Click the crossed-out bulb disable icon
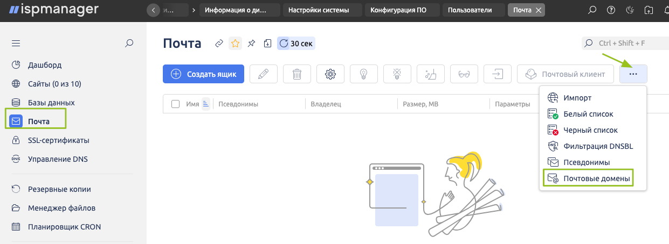Image resolution: width=669 pixels, height=244 pixels. coord(397,74)
